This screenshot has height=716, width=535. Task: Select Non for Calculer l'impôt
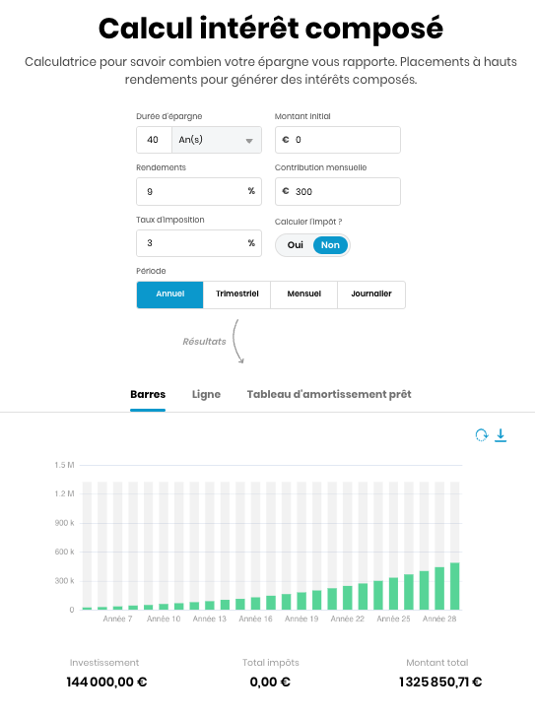pyautogui.click(x=330, y=245)
